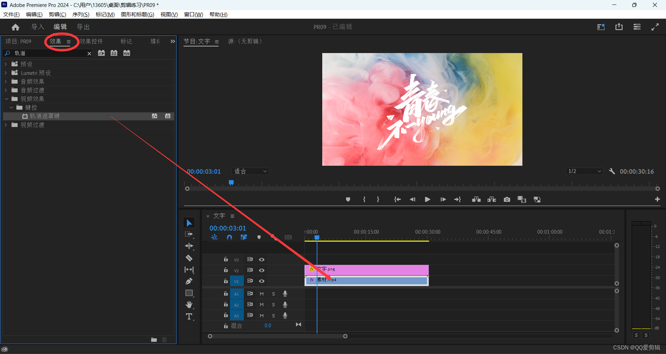Show overflow panel tabs chevron
Image resolution: width=666 pixels, height=354 pixels.
pos(172,41)
